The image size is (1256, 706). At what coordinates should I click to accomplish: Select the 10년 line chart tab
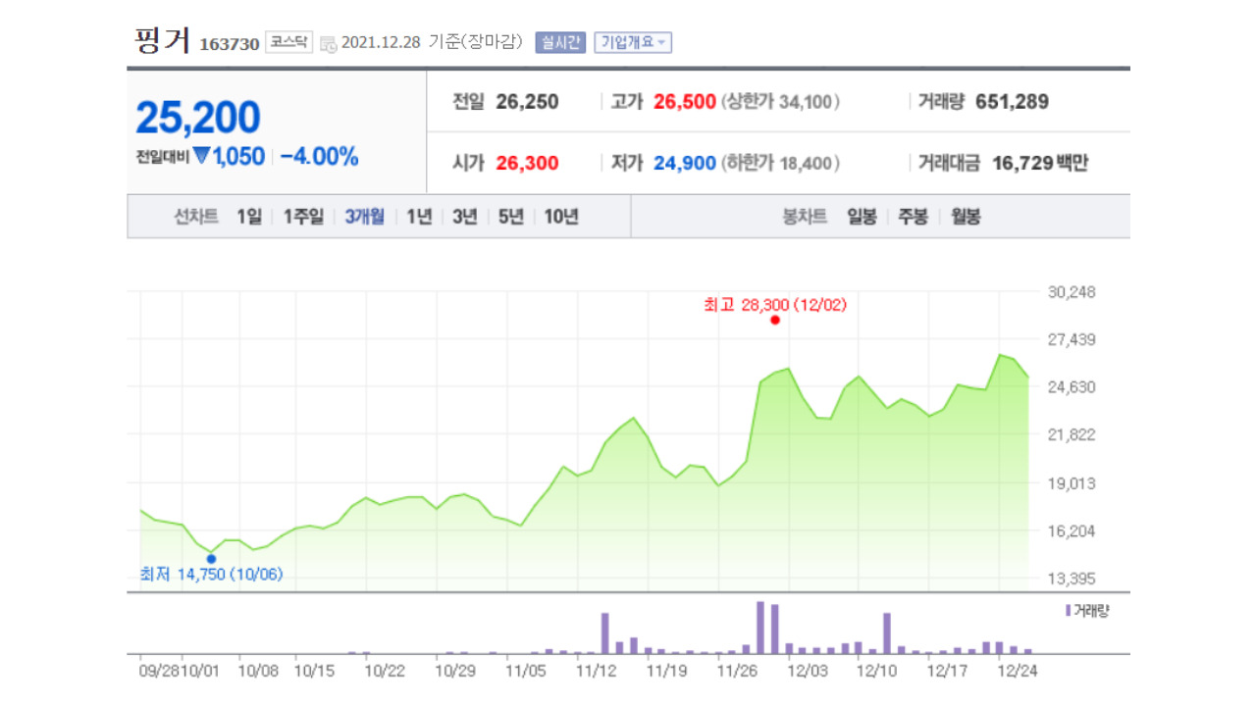561,218
